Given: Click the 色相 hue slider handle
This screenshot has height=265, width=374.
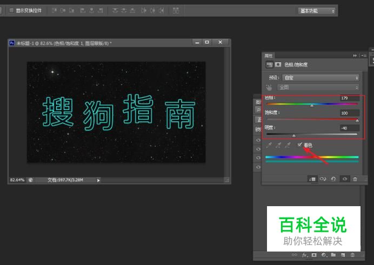Looking at the screenshot, I should point(312,105).
